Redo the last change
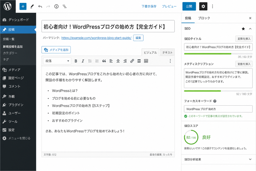Image resolution: width=256 pixels, height=171 pixels. [x=48, y=7]
